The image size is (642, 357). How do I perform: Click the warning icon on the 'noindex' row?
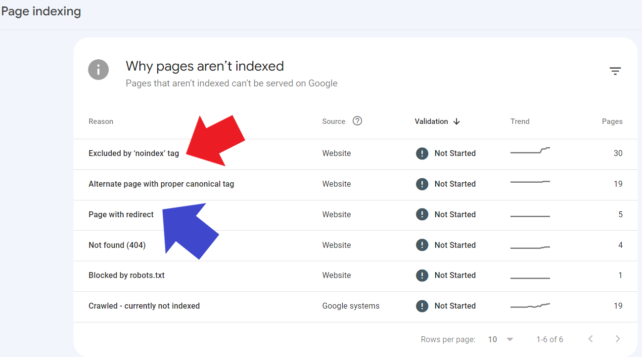(422, 153)
